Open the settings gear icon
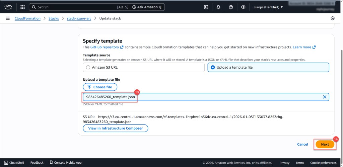 [x=243, y=7]
